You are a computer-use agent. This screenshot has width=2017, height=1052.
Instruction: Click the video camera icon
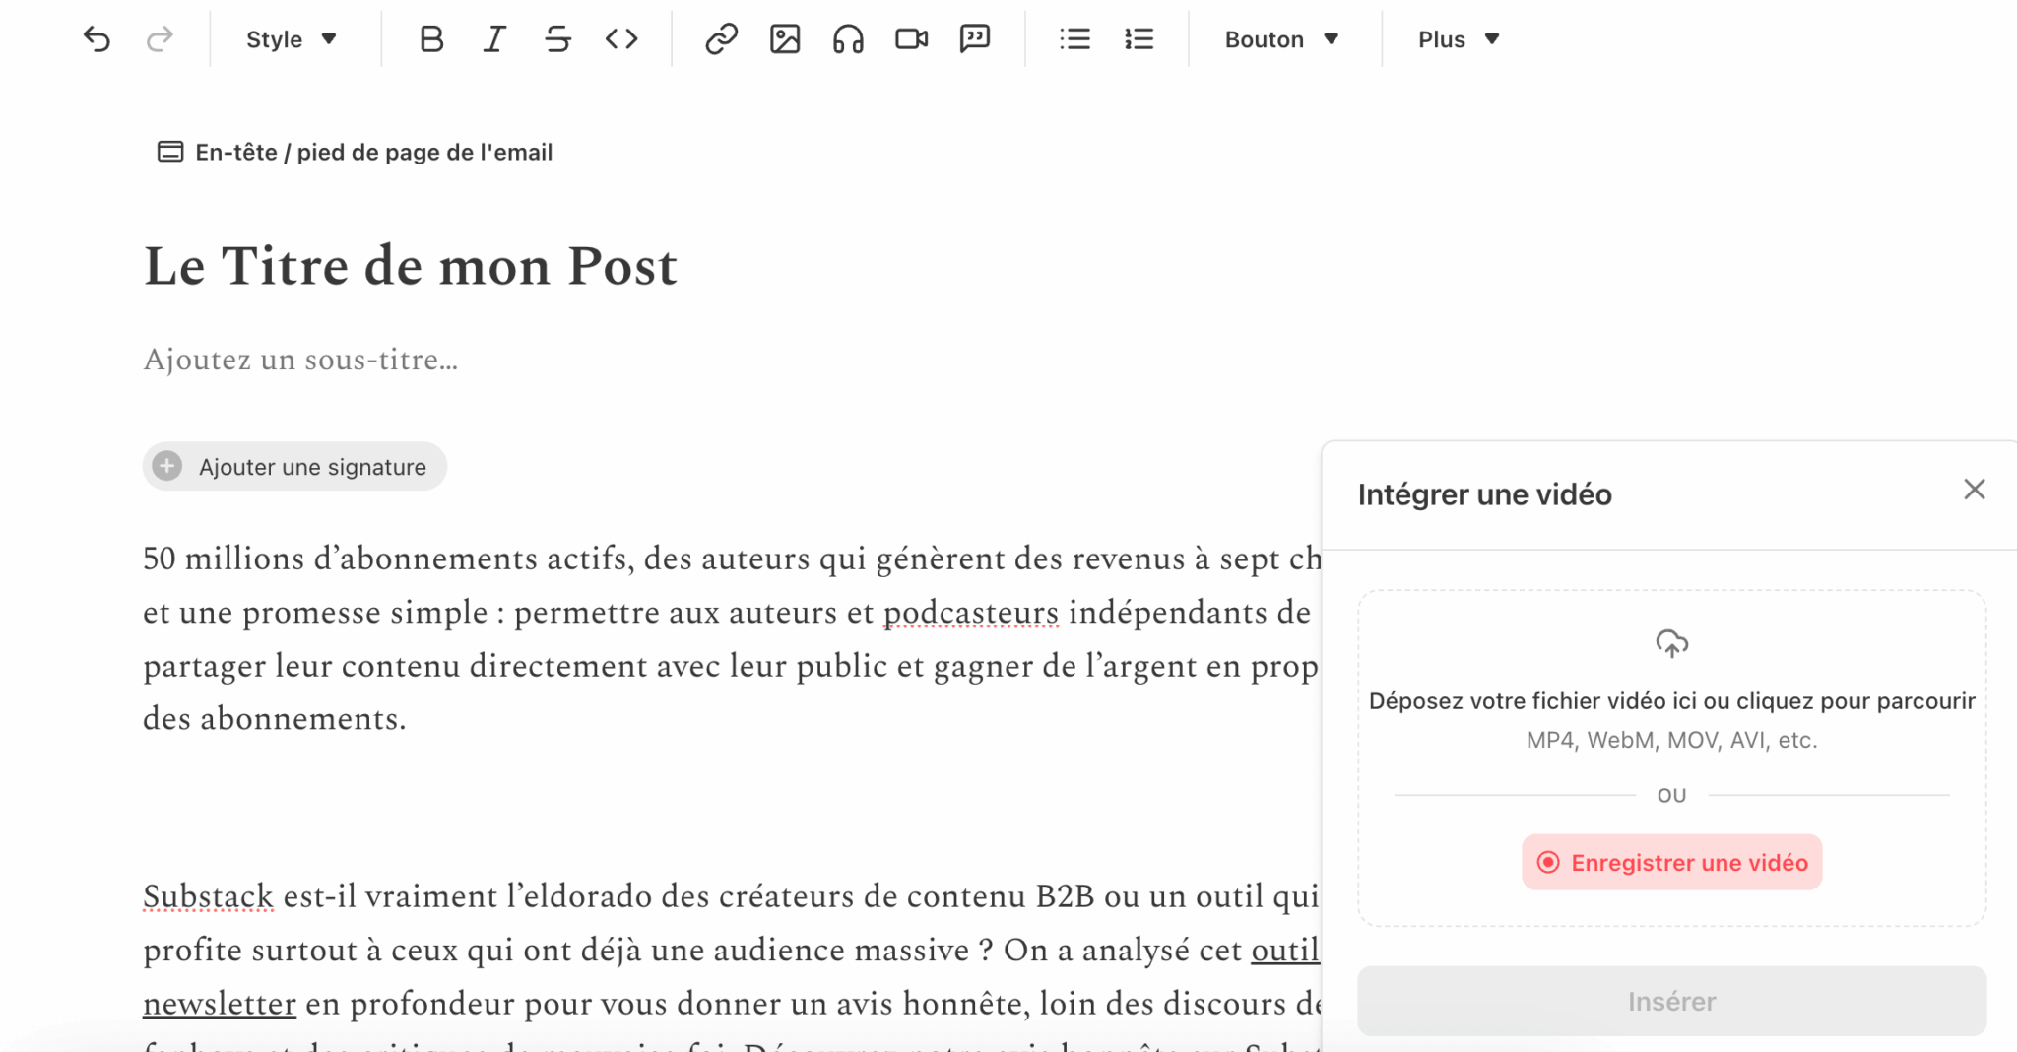pyautogui.click(x=911, y=39)
